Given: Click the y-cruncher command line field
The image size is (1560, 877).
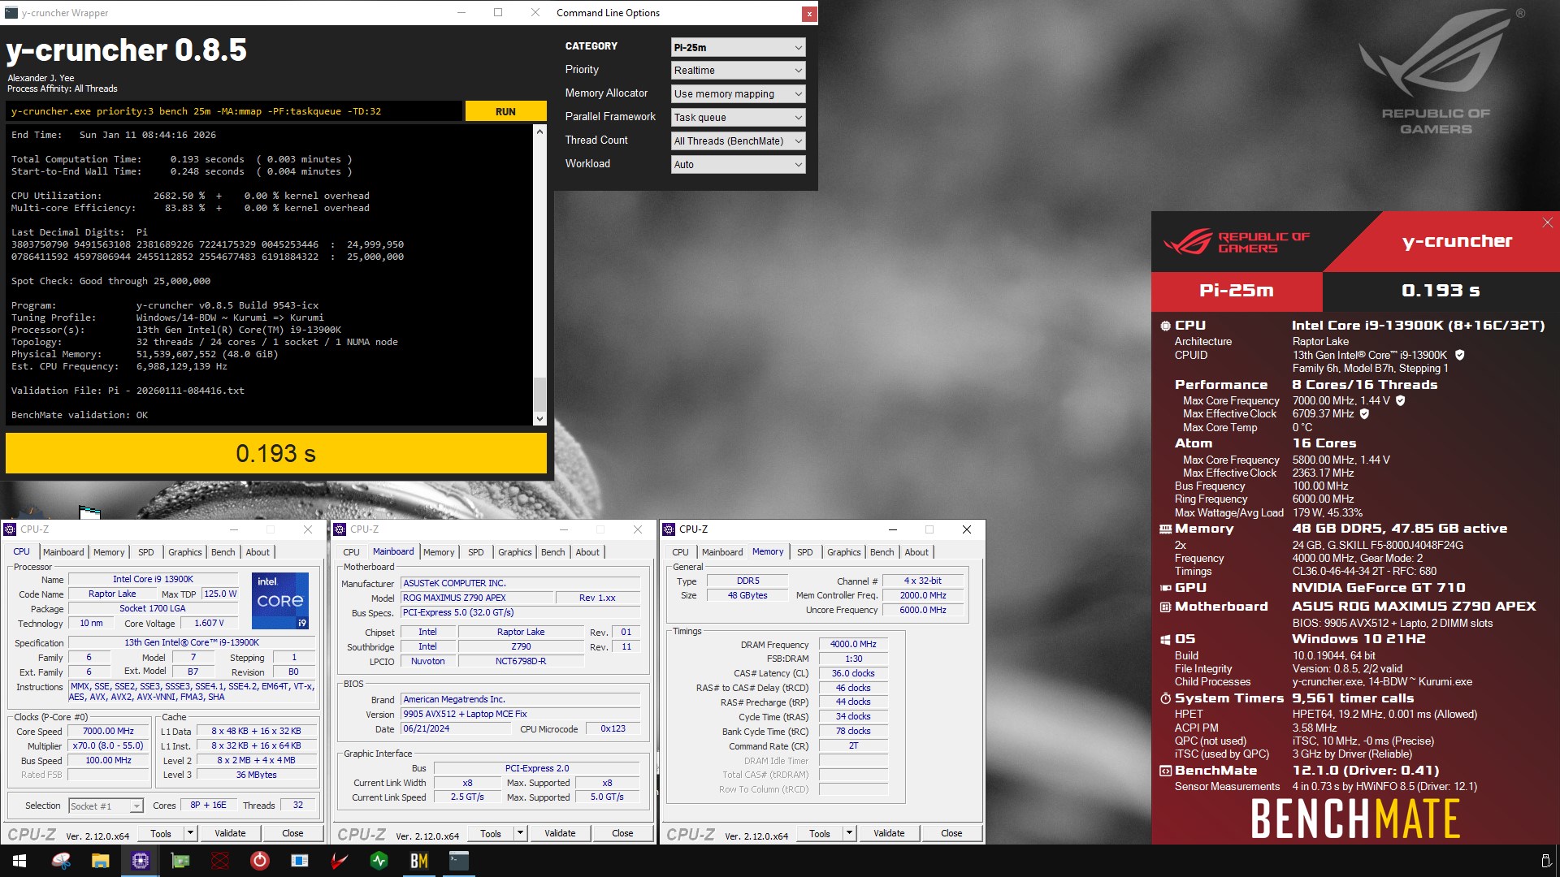Looking at the screenshot, I should tap(234, 111).
